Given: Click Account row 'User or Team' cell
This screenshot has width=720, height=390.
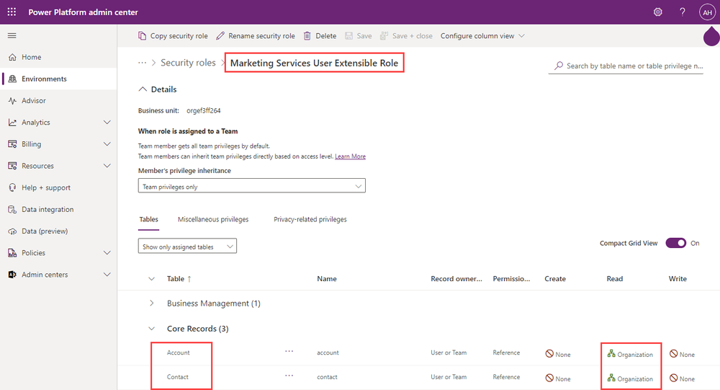Looking at the screenshot, I should pos(449,353).
